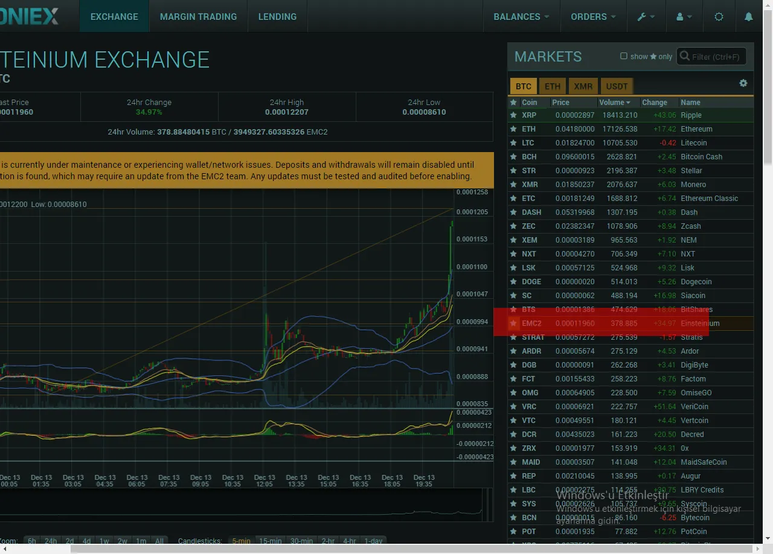
Task: Open the Bitcoin Cash market row
Action: 630,157
